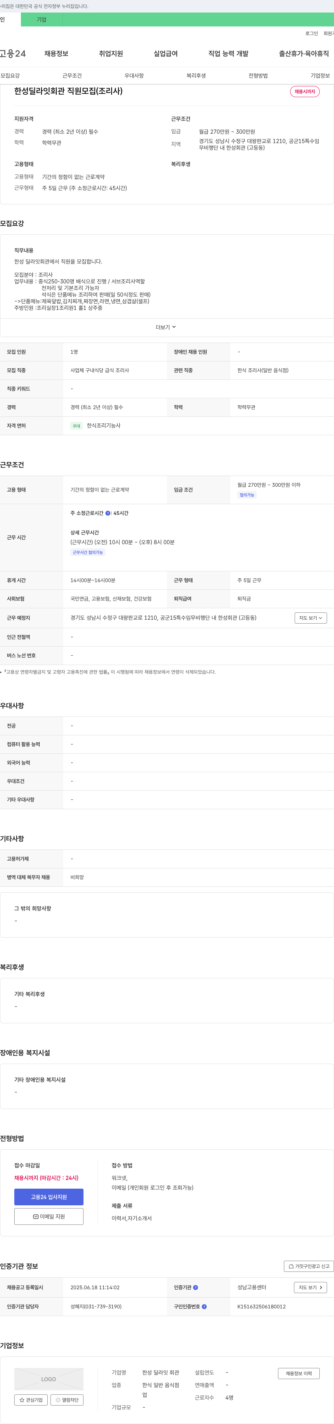Open the 실업급여 menu
Screen dimensions: 334x1424
pos(166,54)
